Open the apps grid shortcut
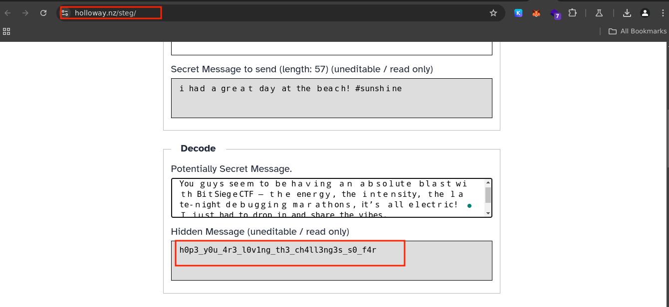This screenshot has width=669, height=307. point(6,31)
